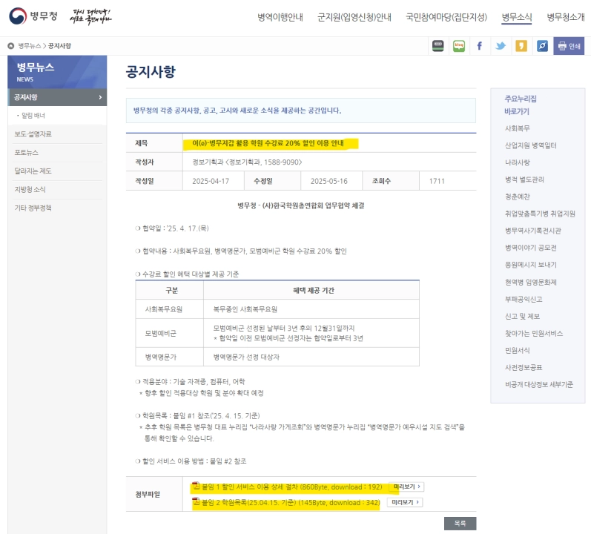The width and height of the screenshot is (591, 534).
Task: Copy the page URL with the link icon
Action: [542, 46]
